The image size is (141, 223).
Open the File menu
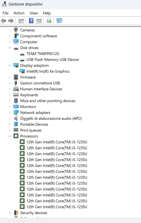pos(6,13)
